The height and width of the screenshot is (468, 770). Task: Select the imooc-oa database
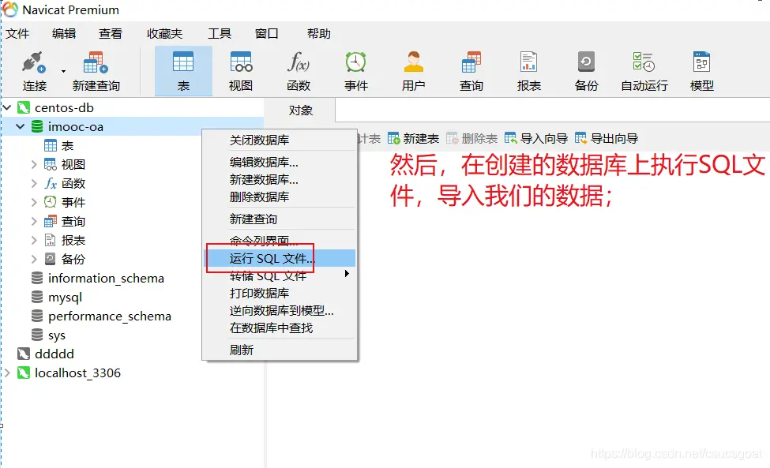point(76,126)
